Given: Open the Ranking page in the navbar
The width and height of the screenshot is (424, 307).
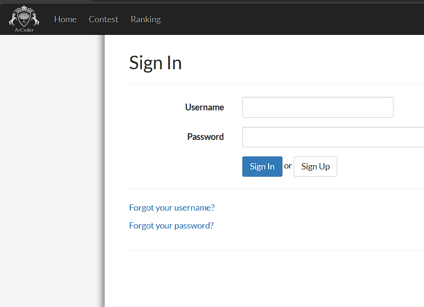Looking at the screenshot, I should pos(145,19).
